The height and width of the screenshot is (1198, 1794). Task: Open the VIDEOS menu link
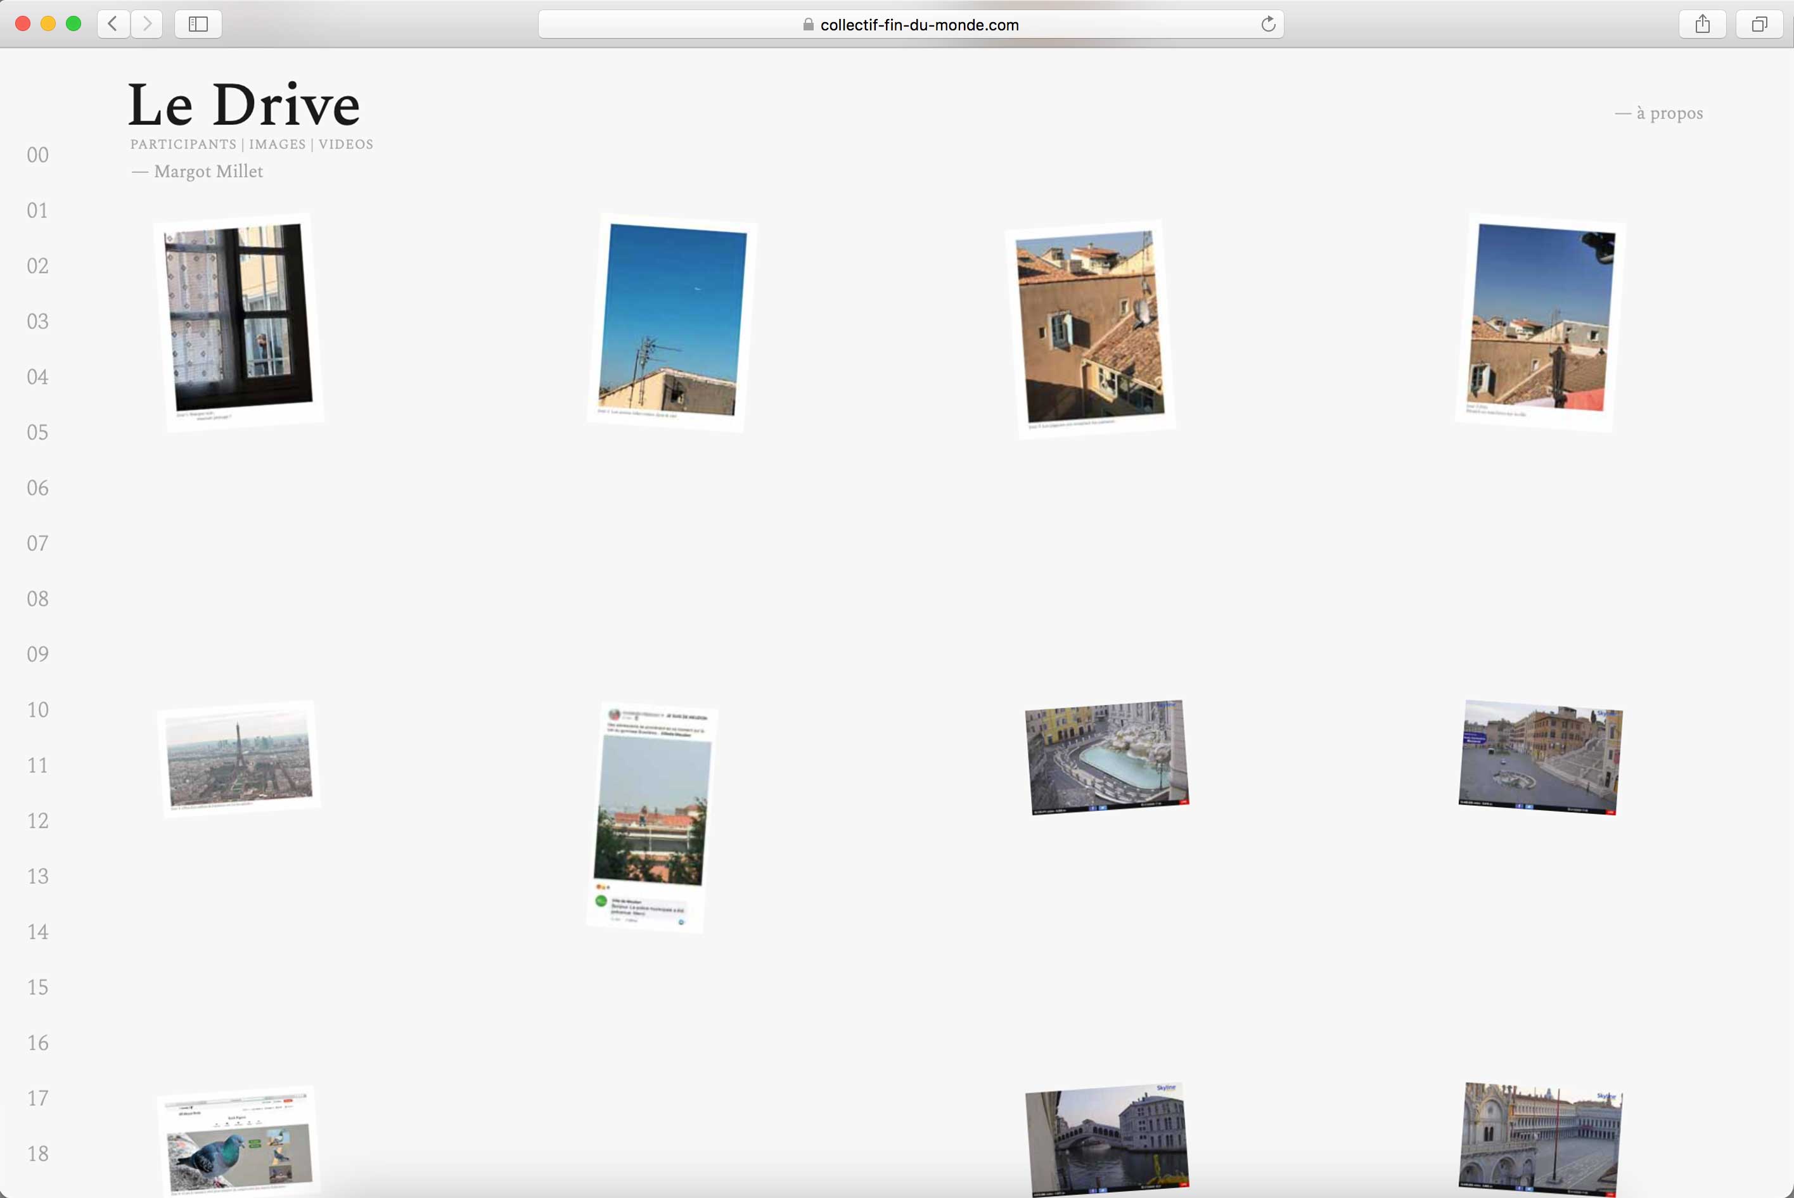tap(345, 144)
